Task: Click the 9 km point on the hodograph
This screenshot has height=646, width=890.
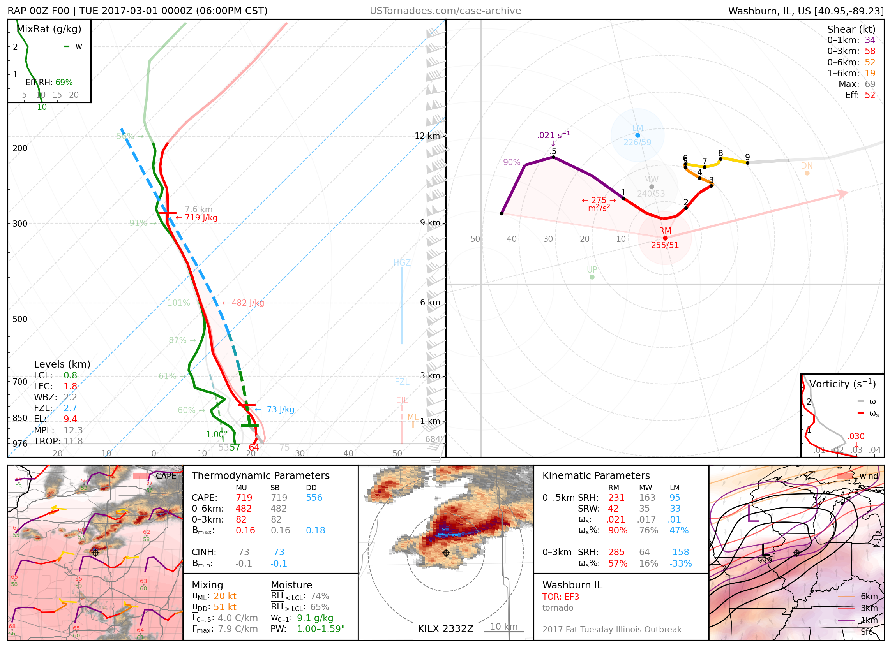Action: (x=747, y=163)
